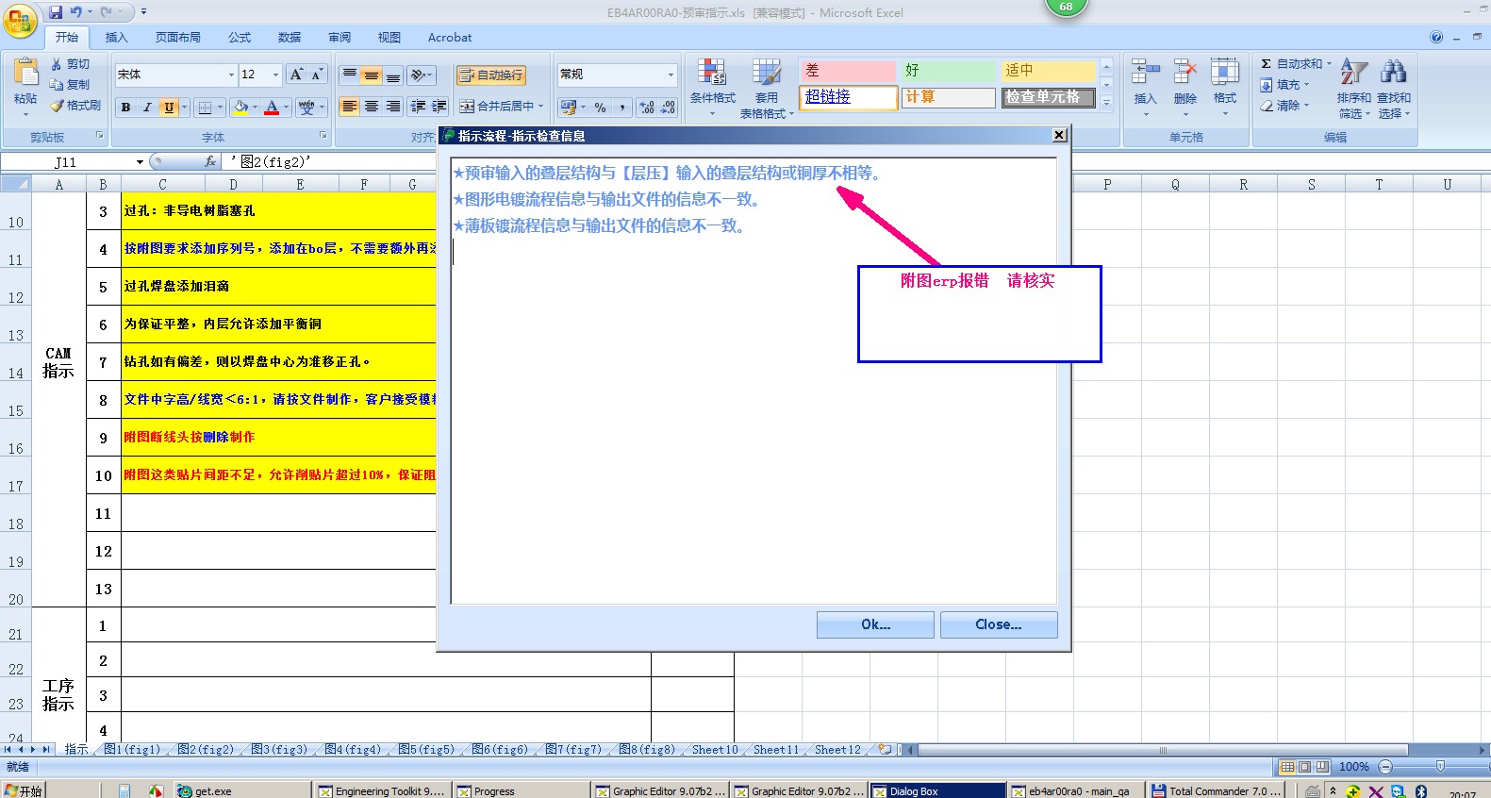
Task: Apply the 超链接 cell style
Action: click(848, 97)
